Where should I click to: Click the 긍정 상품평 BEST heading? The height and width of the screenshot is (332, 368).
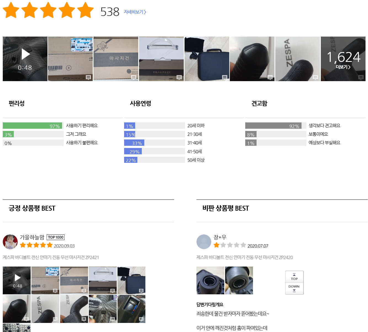coord(32,208)
